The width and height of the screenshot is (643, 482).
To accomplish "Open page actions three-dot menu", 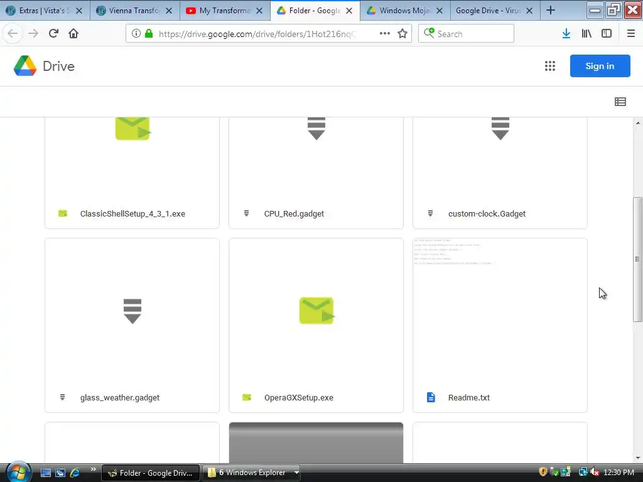I will [385, 34].
